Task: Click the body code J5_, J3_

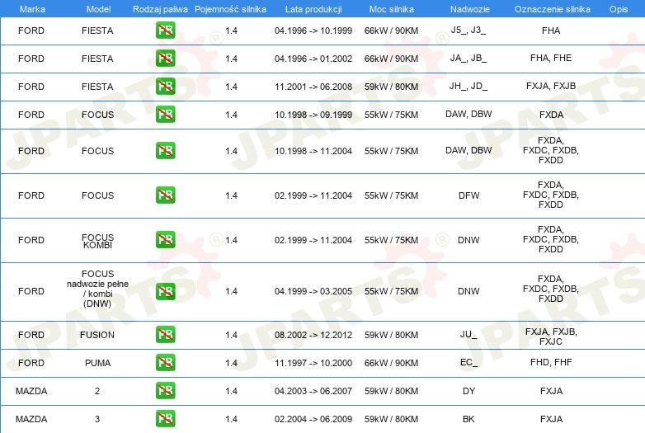Action: [468, 30]
